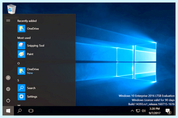178x118 pixels.
Task: Open the volume speaker icon
Action: [144, 111]
